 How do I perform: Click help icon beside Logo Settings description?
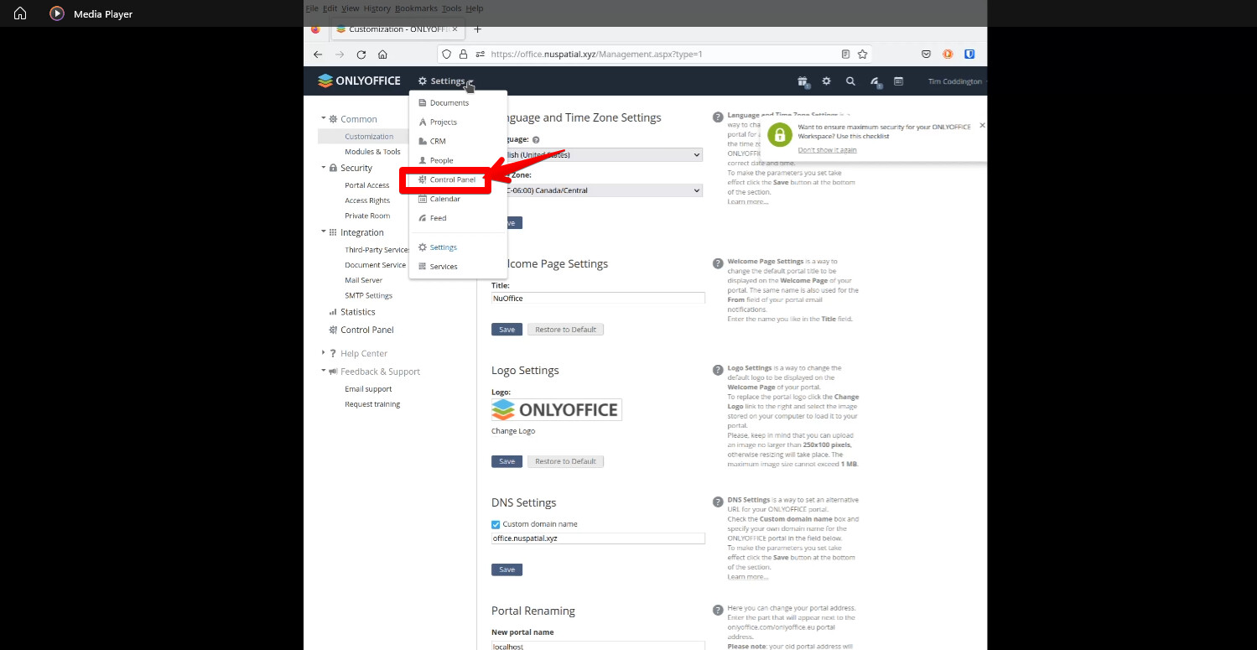tap(718, 370)
